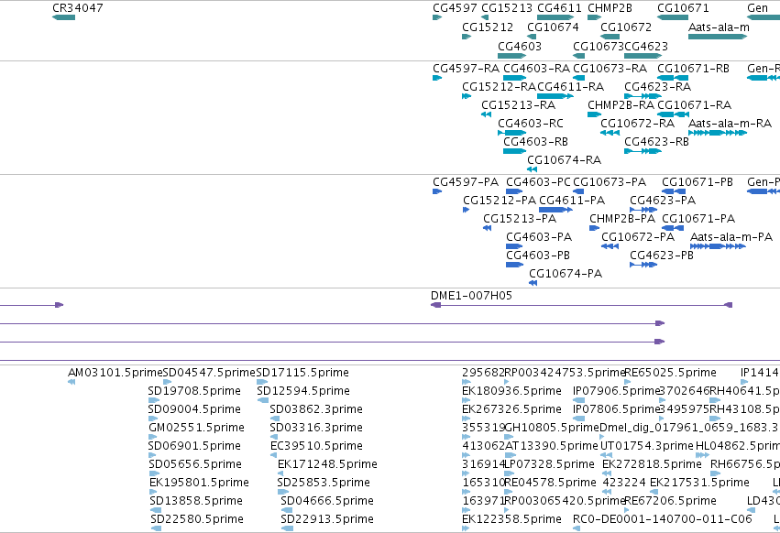The width and height of the screenshot is (780, 533).
Task: Click protein CG4603-PC
Action: pos(514,191)
